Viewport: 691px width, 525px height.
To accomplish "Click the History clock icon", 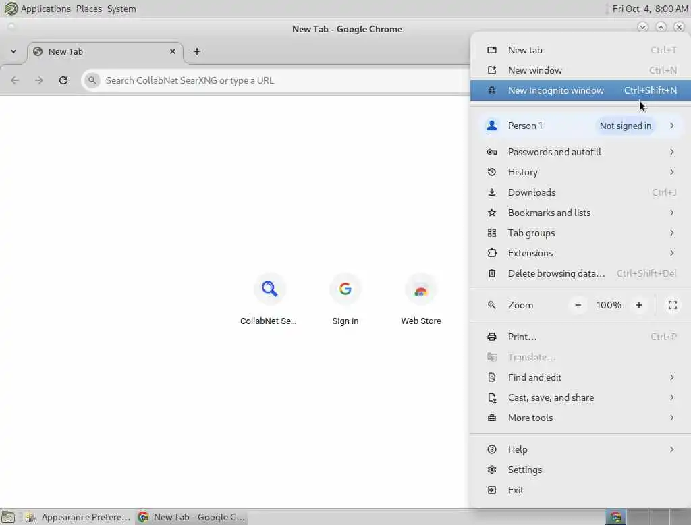I will point(492,172).
